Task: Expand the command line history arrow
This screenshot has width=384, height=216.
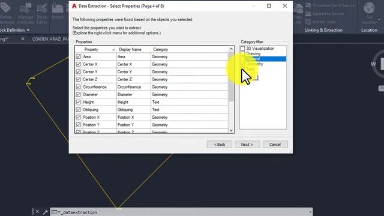Action: (x=310, y=212)
